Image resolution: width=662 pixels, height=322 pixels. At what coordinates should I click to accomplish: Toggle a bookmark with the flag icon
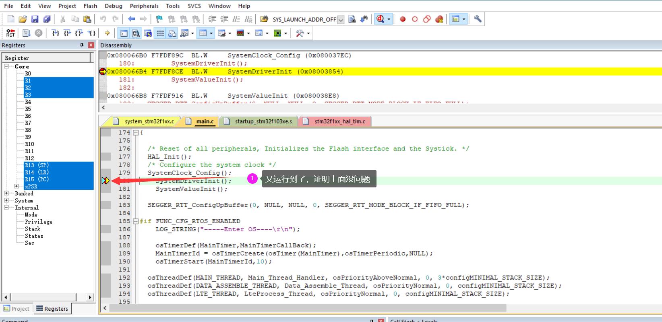[x=159, y=19]
